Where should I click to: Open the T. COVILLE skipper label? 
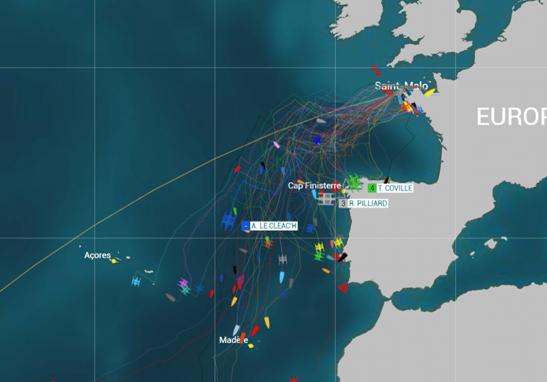(390, 189)
